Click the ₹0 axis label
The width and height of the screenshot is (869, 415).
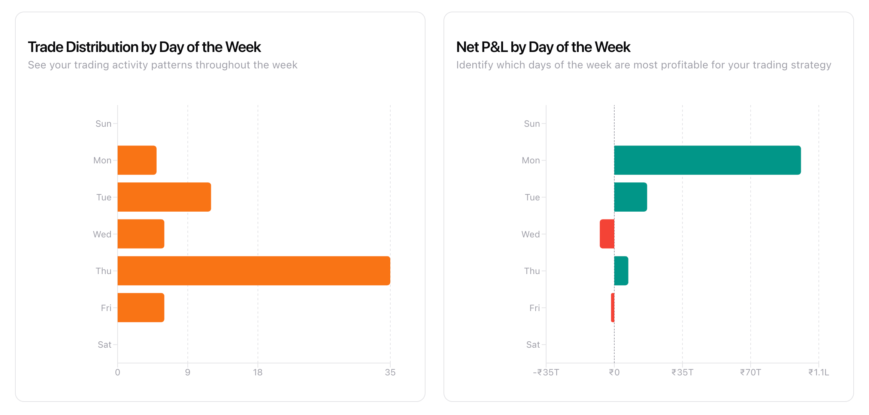click(x=614, y=372)
